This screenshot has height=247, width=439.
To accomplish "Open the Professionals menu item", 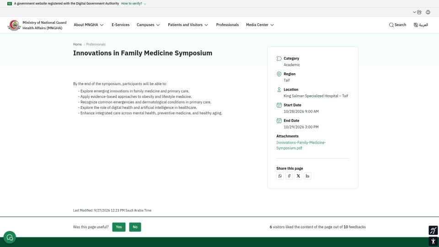I will click(x=227, y=25).
